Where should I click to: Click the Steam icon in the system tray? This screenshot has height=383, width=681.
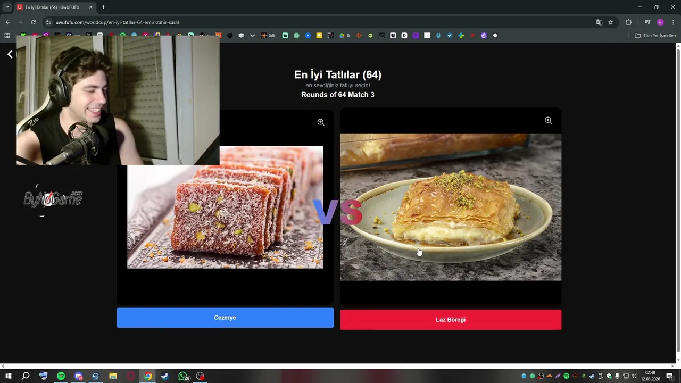pyautogui.click(x=592, y=376)
